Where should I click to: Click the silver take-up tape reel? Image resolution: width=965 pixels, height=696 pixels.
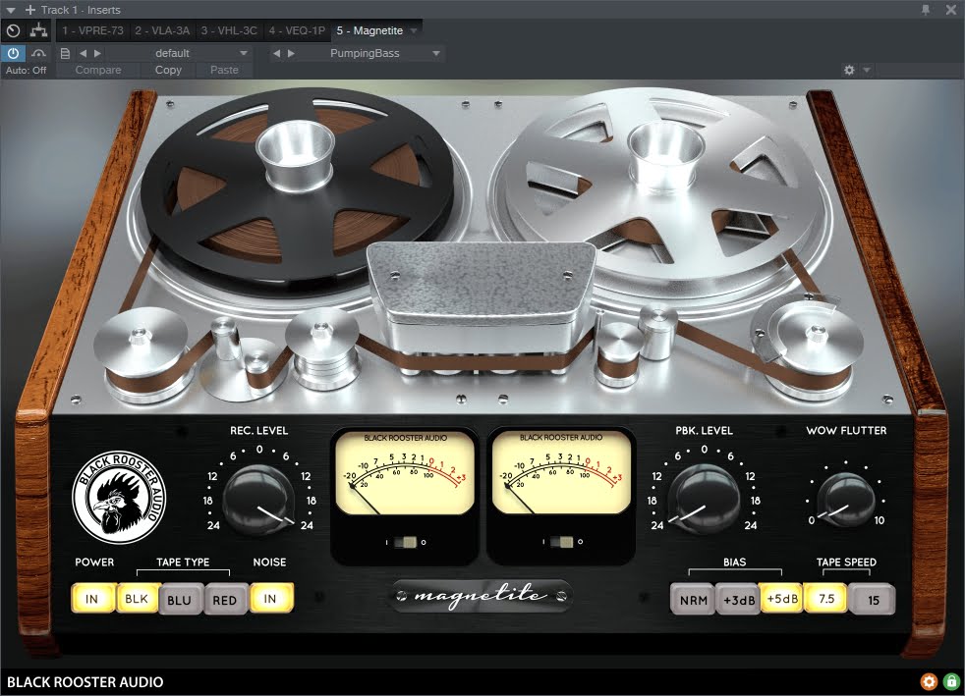661,190
